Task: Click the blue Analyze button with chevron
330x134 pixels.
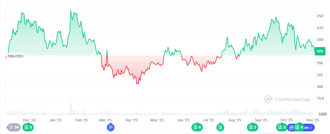Action: point(310,127)
